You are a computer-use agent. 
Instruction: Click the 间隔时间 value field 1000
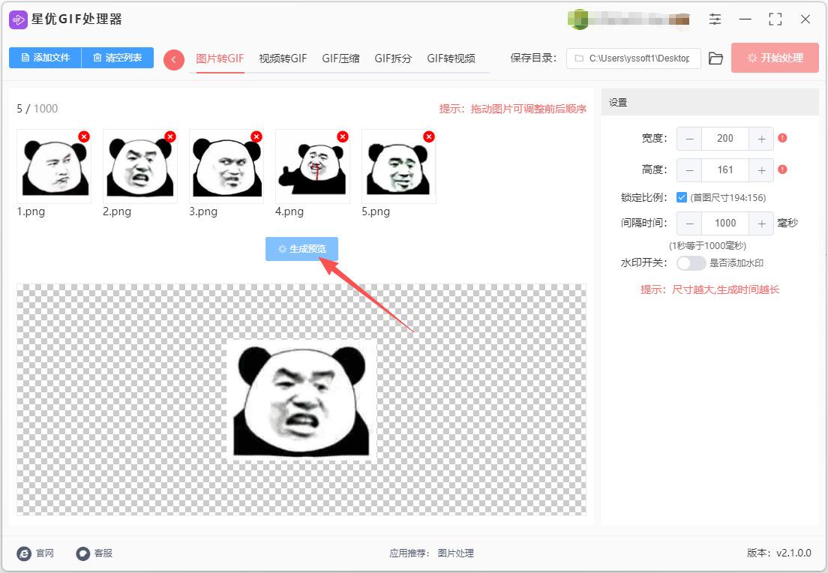click(725, 223)
